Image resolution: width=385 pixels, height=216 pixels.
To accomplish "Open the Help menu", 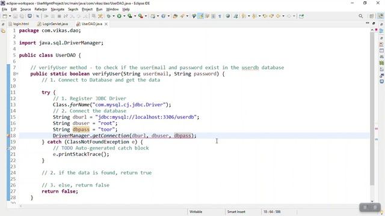I will (x=126, y=10).
